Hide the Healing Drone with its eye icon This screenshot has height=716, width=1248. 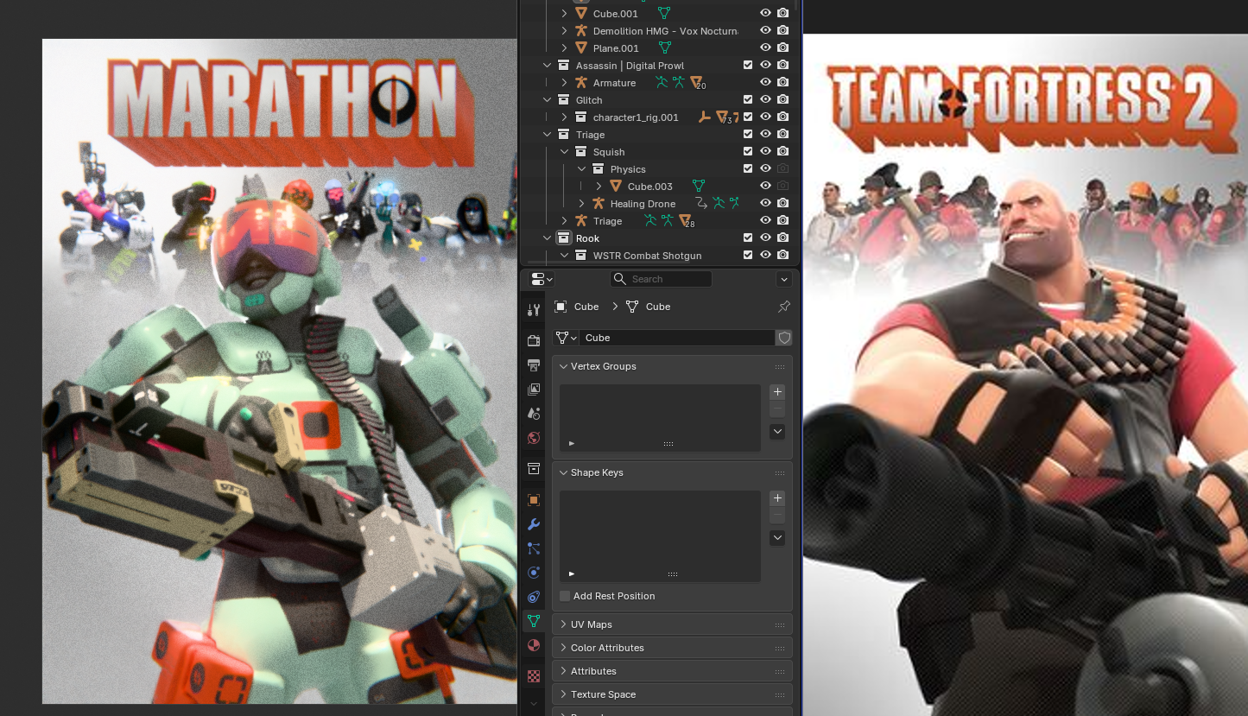[765, 204]
